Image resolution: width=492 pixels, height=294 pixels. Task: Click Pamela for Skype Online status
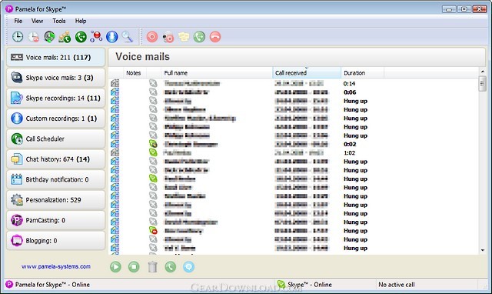click(52, 285)
